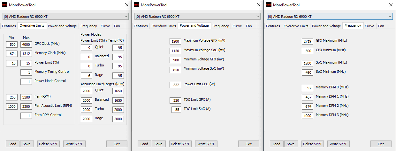The width and height of the screenshot is (396, 151).
Task: Click Fan Acoustic Limit min field showing 1000
Action: coord(12,106)
